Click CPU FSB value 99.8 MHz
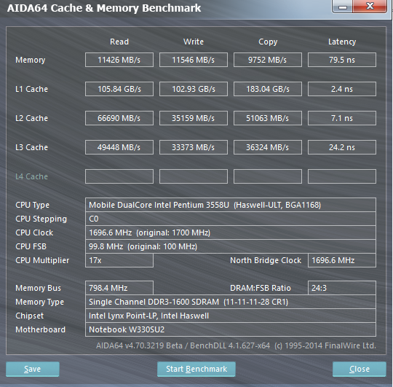 (x=231, y=246)
